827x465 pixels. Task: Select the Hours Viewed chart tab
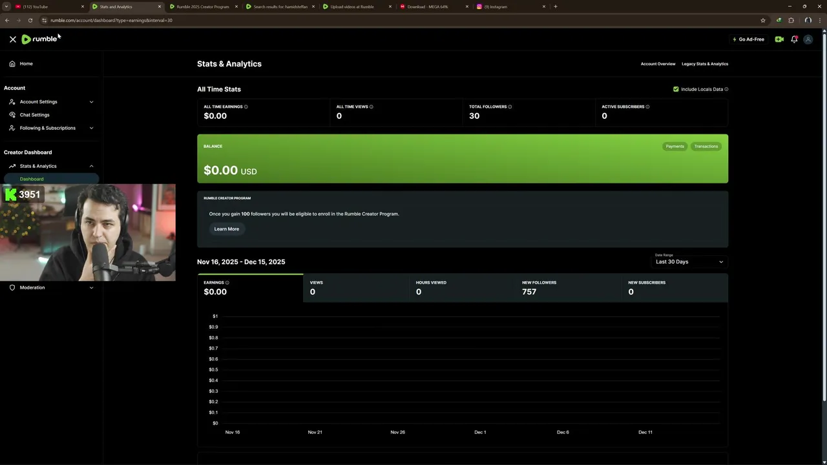click(x=463, y=288)
